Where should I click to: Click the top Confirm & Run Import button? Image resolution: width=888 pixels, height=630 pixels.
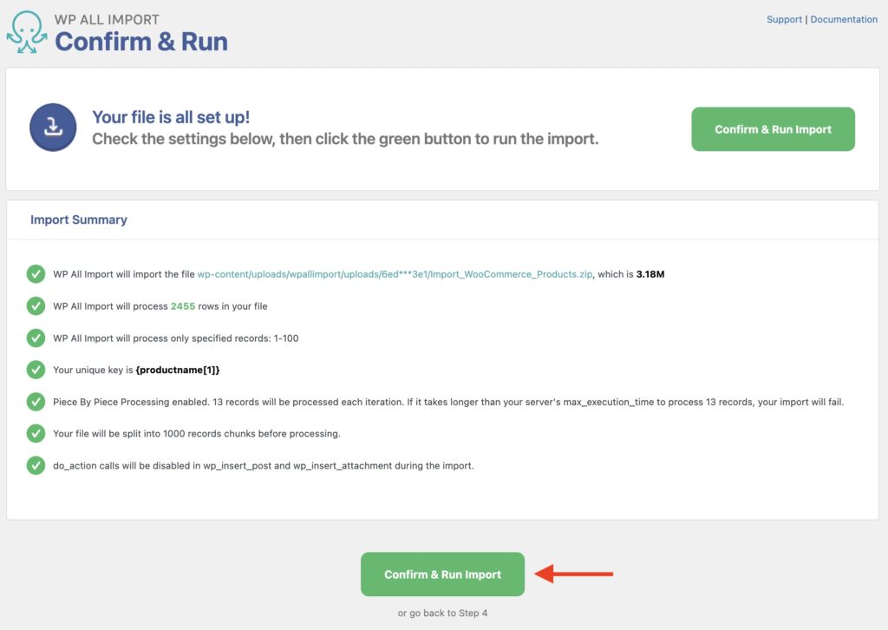pyautogui.click(x=772, y=128)
